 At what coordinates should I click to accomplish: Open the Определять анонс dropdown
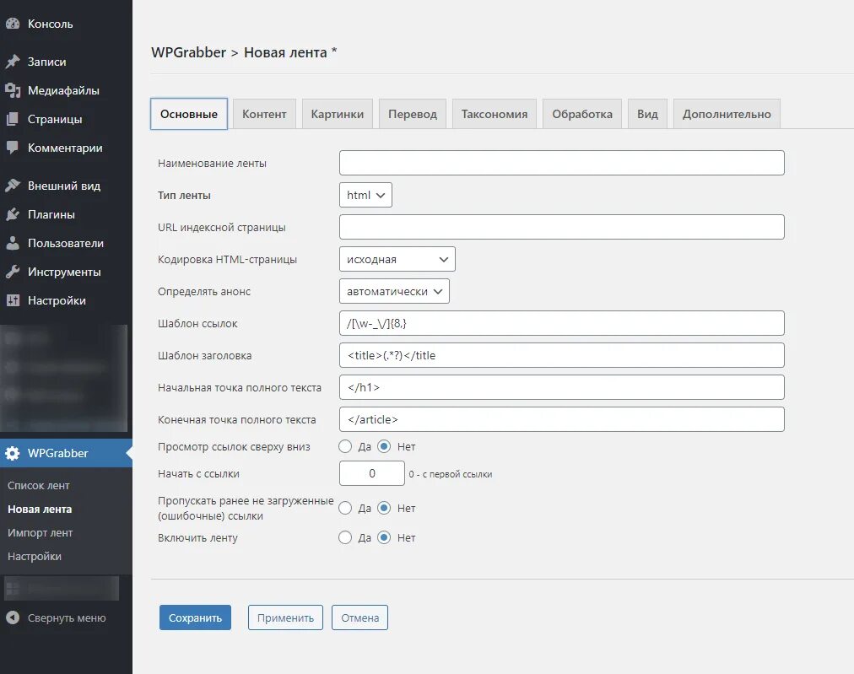tap(394, 291)
